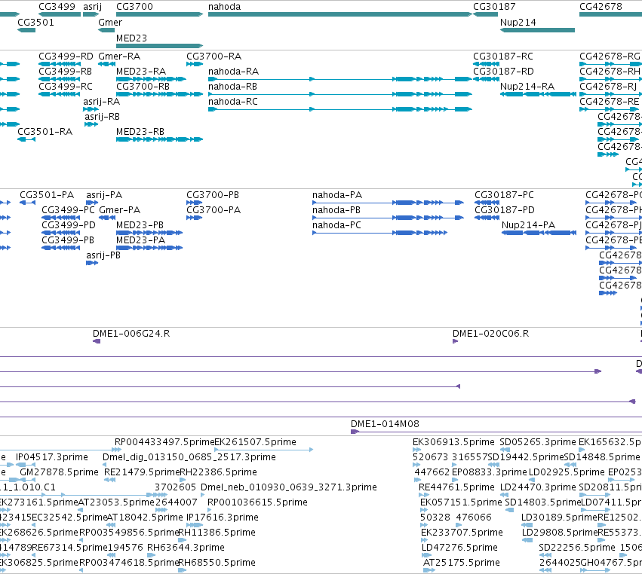Click EST RP004433497.5prime label
Screen dimensions: 642x574
click(x=164, y=442)
